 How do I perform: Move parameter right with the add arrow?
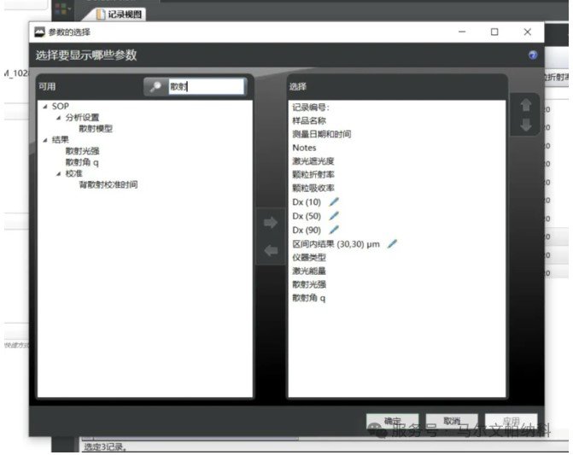(271, 222)
